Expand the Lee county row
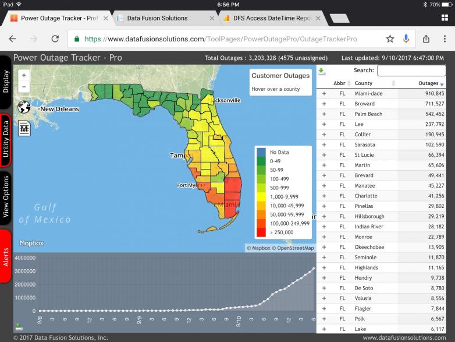 pyautogui.click(x=324, y=124)
